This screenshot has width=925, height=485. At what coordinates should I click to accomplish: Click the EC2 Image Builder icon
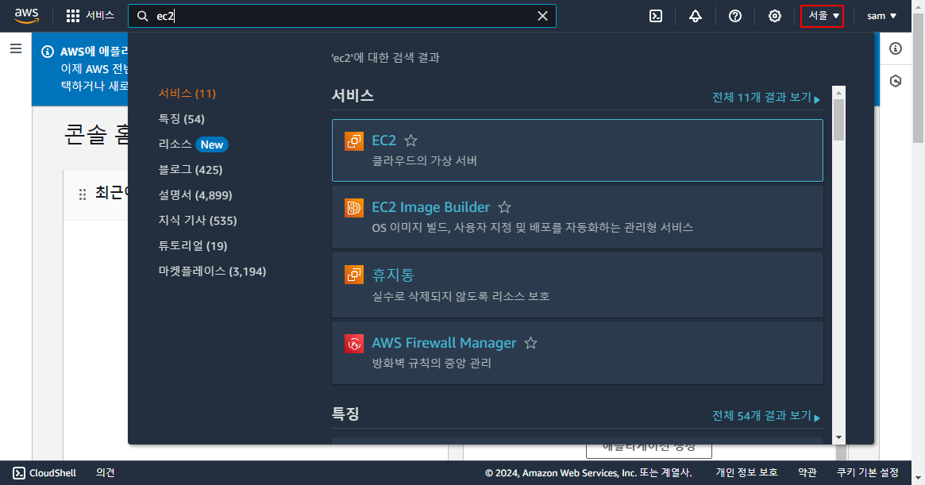tap(354, 208)
